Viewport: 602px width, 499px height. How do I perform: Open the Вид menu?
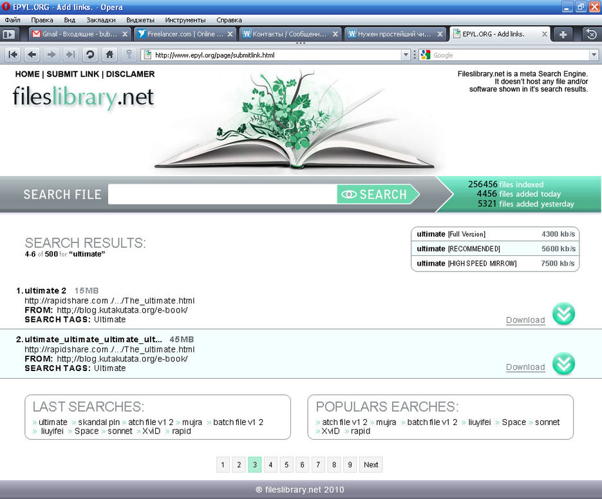(x=70, y=20)
